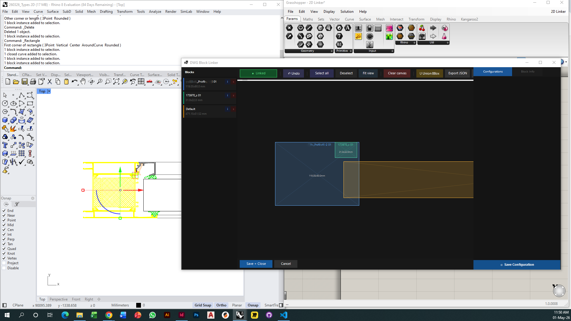Screen dimensions: 571x321
Task: Click the Union BBox button
Action: 429,73
